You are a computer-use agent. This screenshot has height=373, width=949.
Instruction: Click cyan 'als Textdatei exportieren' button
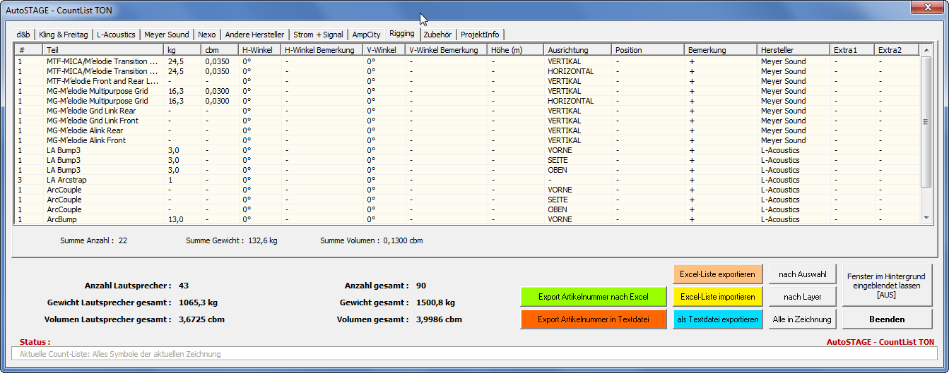coord(718,319)
